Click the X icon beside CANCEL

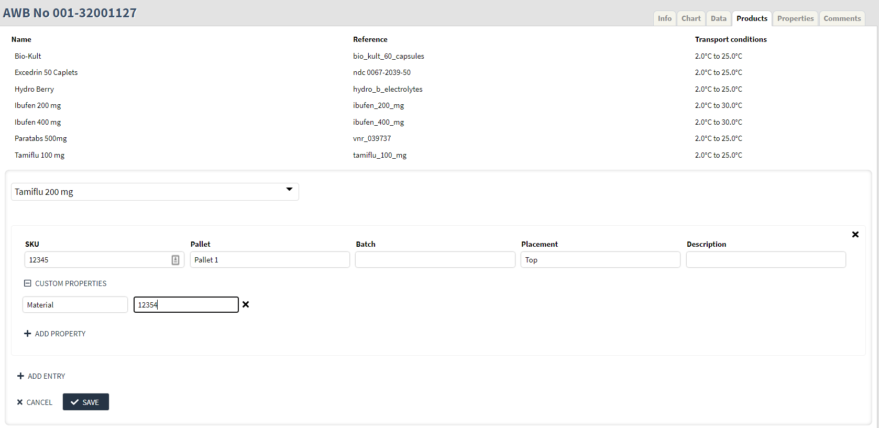coord(20,402)
